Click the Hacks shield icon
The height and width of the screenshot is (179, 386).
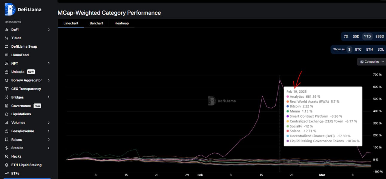tap(7, 156)
